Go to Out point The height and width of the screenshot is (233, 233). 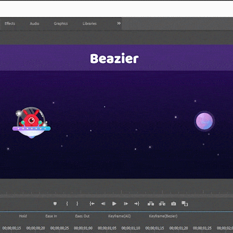pos(137,204)
